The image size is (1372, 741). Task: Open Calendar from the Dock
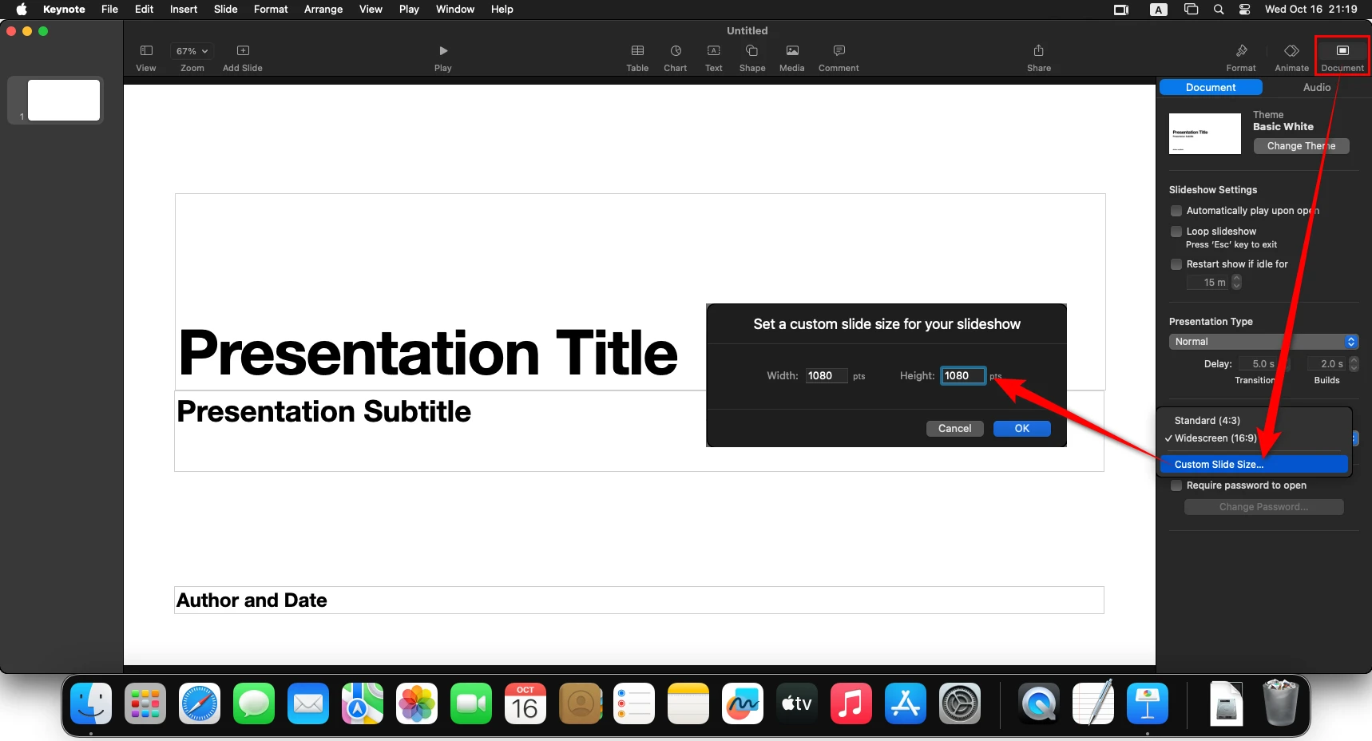click(x=525, y=703)
